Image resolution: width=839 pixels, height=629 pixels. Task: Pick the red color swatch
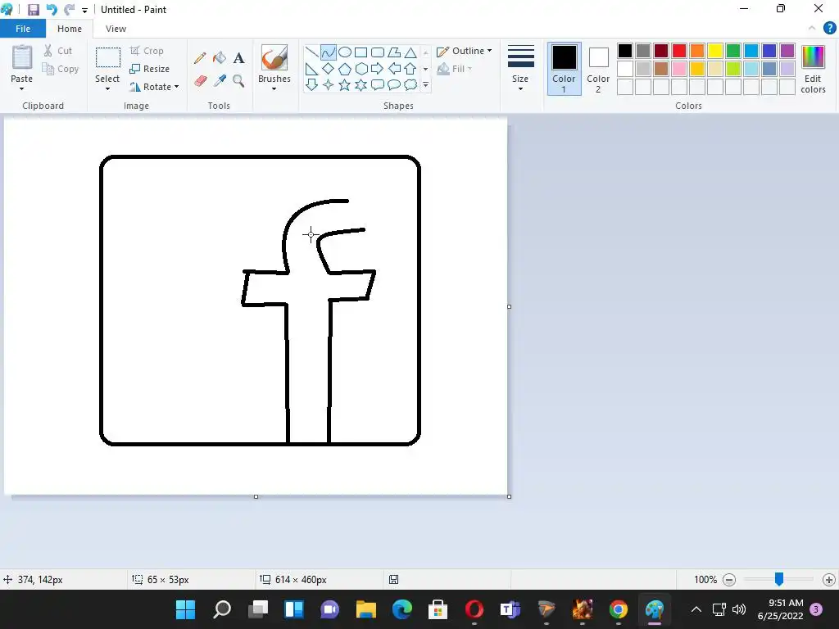coord(679,51)
